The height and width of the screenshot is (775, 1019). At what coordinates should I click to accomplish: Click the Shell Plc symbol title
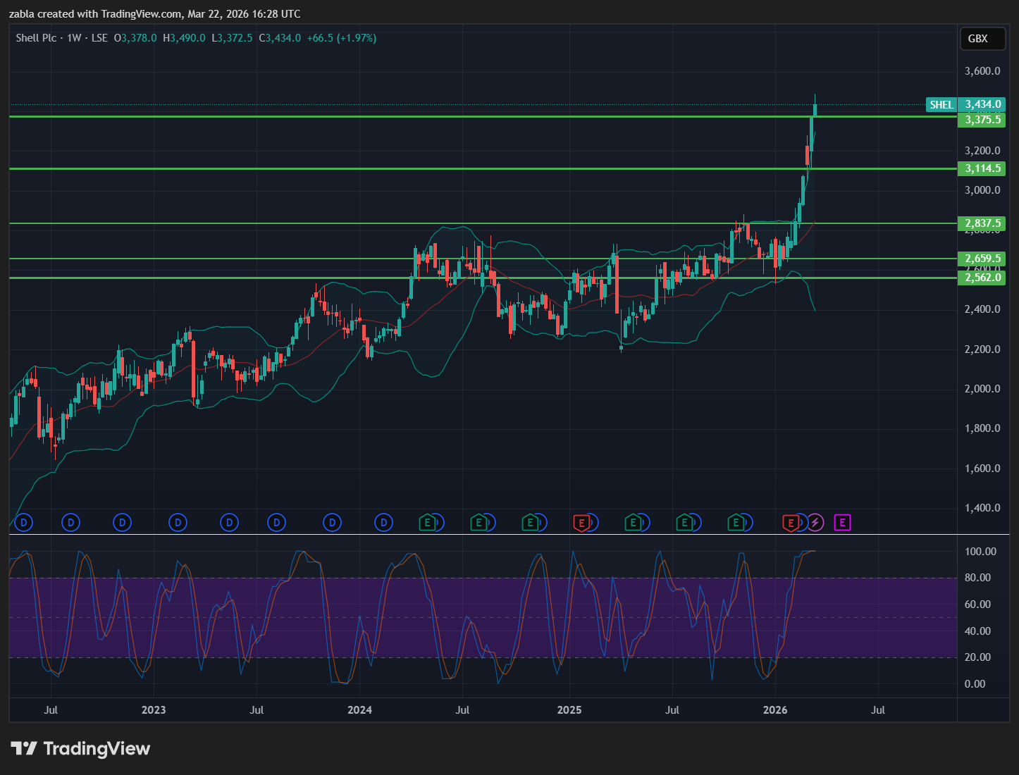[37, 38]
